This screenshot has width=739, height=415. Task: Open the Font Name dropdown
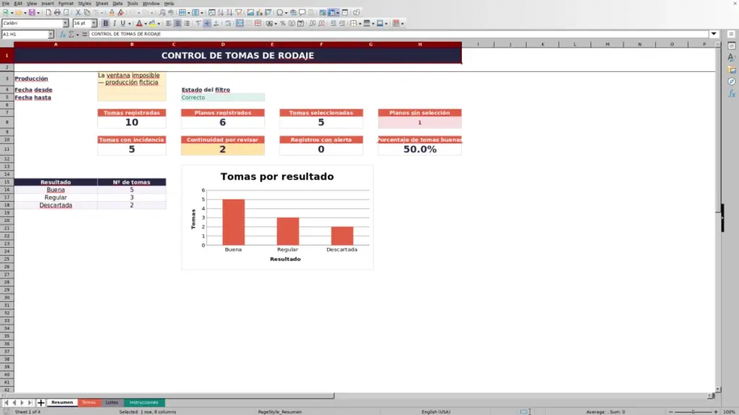click(66, 23)
